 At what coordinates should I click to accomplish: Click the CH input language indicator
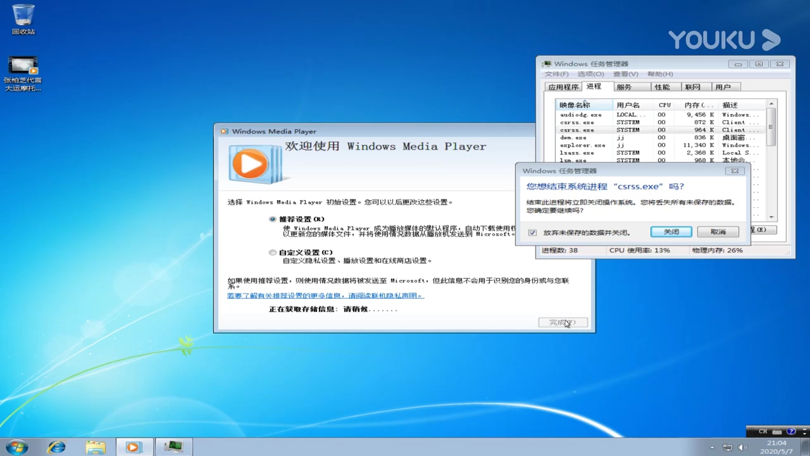click(763, 431)
